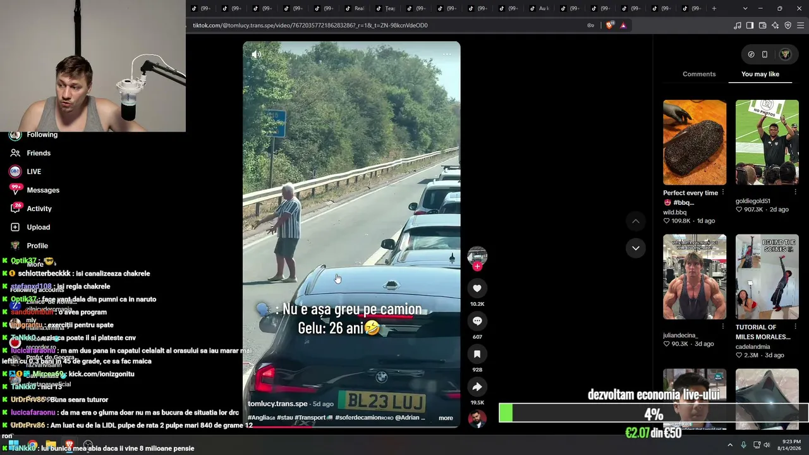Open the juliandecine_ recommended video thumbnail

[695, 277]
